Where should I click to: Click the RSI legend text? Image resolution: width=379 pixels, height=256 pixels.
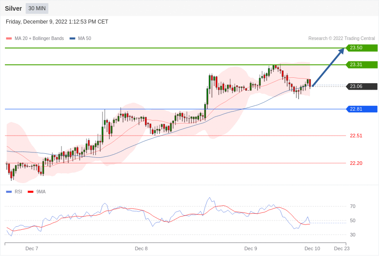(x=18, y=192)
